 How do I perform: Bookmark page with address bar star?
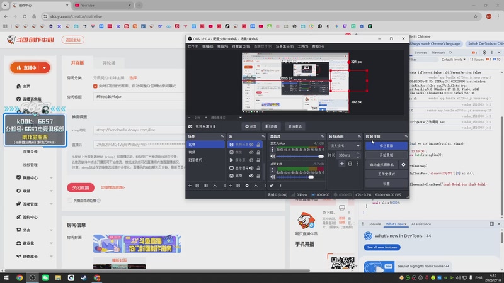(x=476, y=16)
